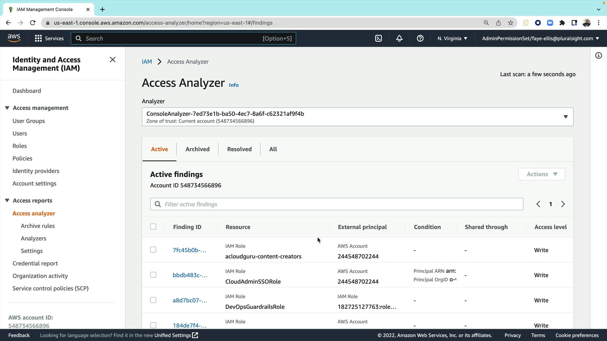
Task: Select all findings with header checkbox
Action: tap(153, 227)
